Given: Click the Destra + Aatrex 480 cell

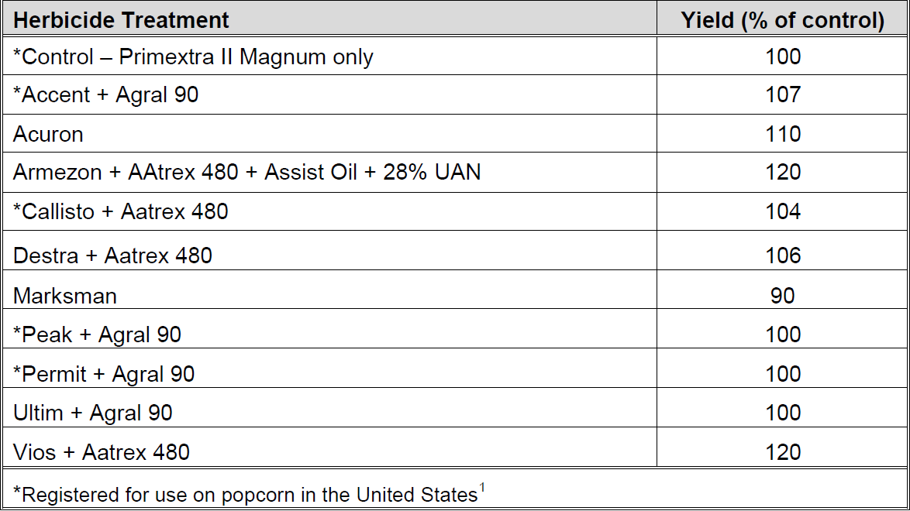Looking at the screenshot, I should coord(112,256).
